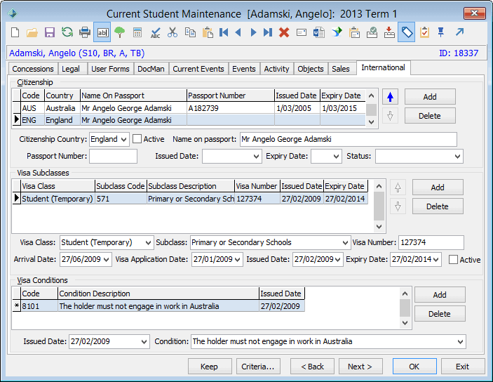Viewport: 493px width, 382px height.
Task: Run spell check ABC icon
Action: (x=155, y=32)
